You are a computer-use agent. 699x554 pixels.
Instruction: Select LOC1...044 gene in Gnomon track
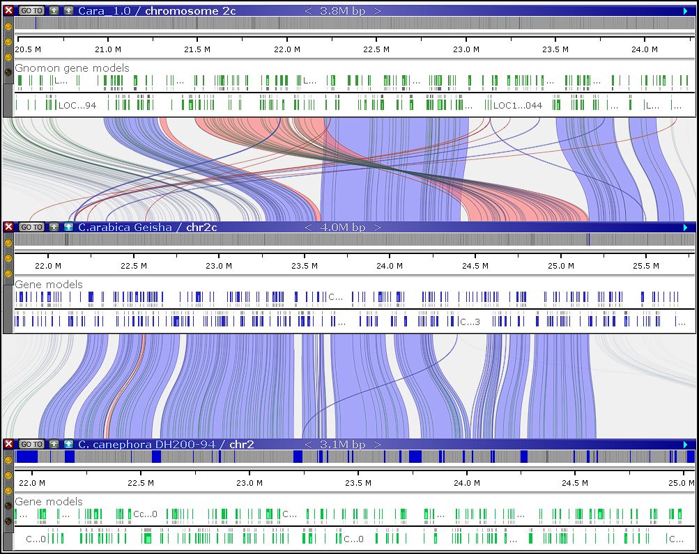[516, 106]
